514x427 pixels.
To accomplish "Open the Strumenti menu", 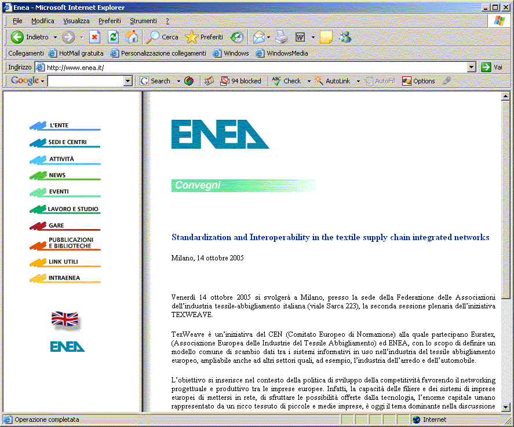I will pyautogui.click(x=143, y=21).
